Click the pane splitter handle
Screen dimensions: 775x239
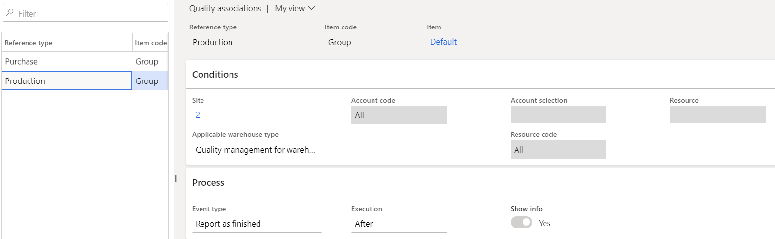tap(176, 178)
